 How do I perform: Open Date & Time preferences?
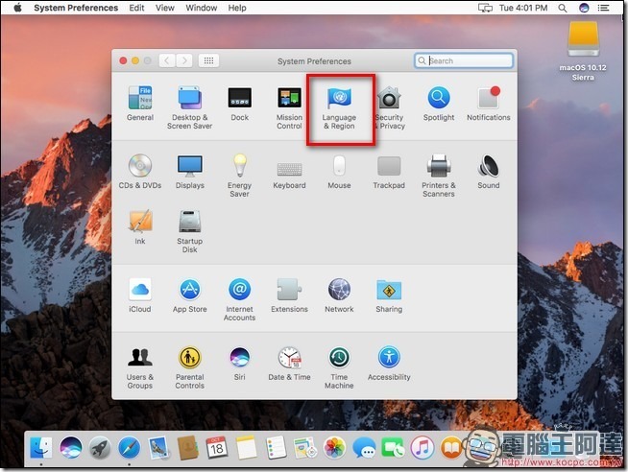[289, 364]
